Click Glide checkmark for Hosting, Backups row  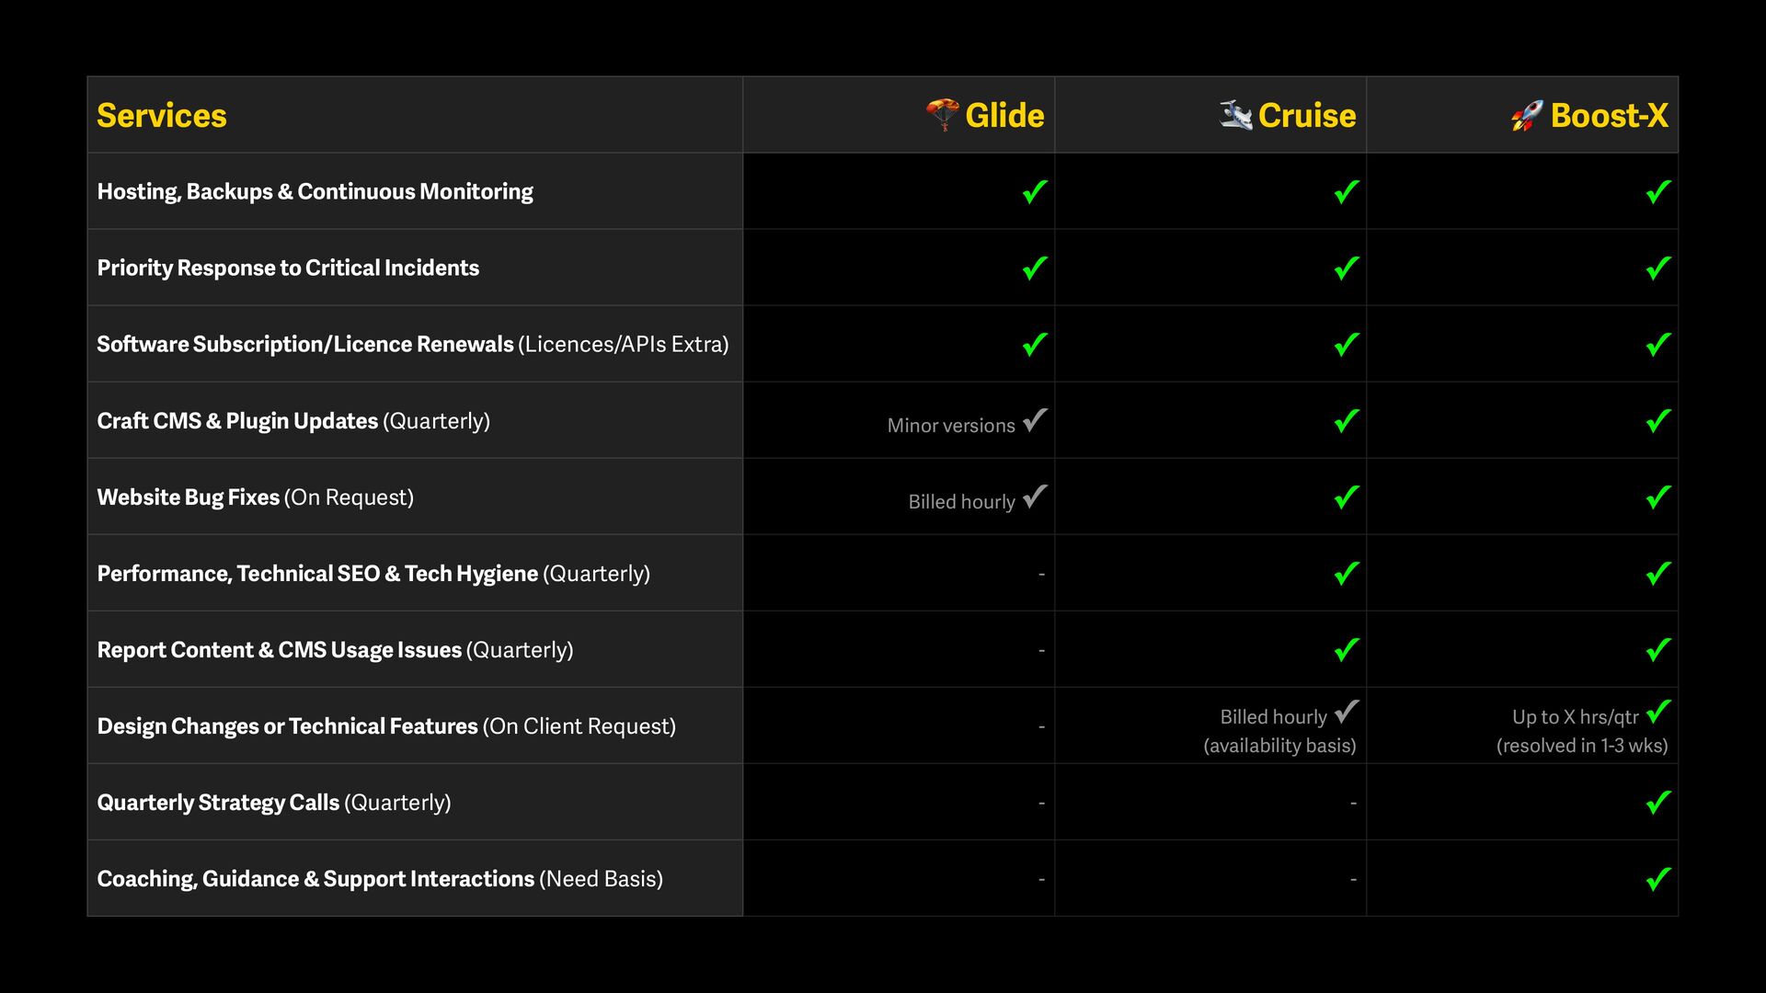(1035, 191)
